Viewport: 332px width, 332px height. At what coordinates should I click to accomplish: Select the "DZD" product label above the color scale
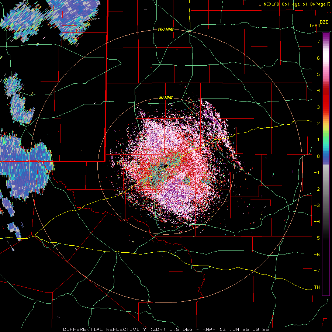click(324, 22)
